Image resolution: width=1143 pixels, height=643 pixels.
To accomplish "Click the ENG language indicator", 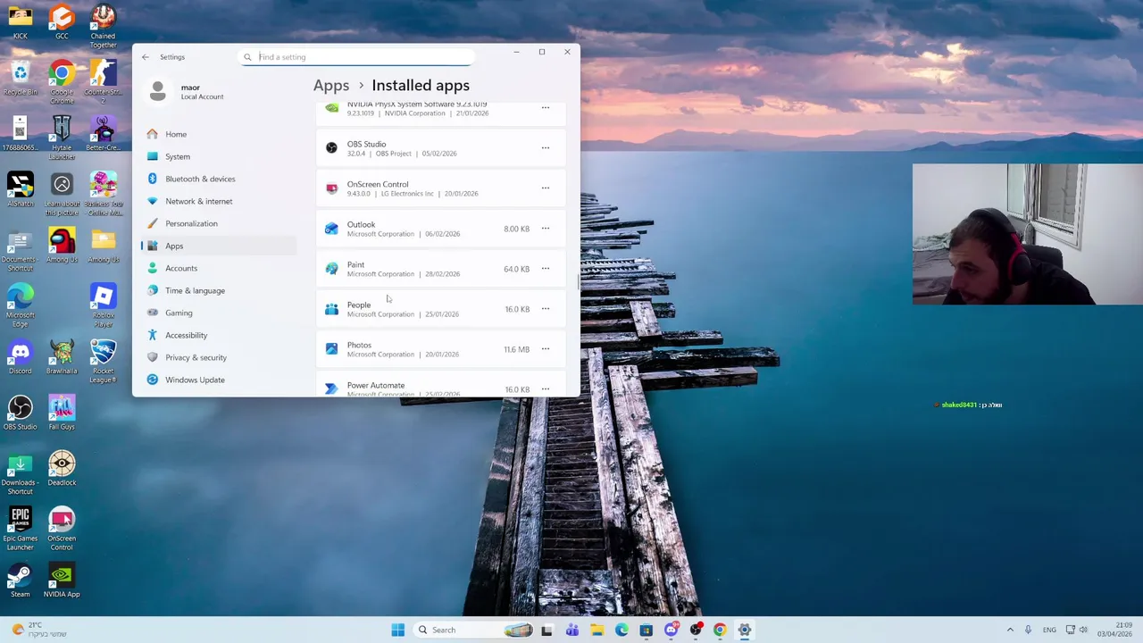I will coord(1049,630).
